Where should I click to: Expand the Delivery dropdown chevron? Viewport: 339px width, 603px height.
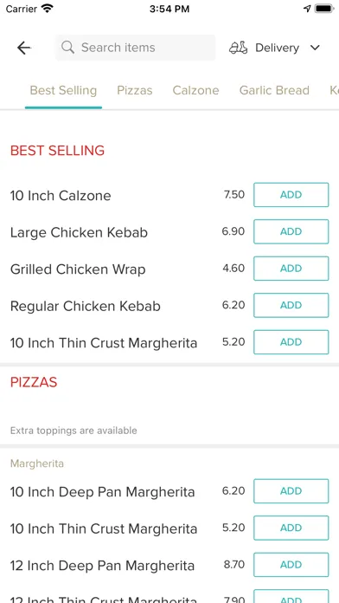point(315,48)
